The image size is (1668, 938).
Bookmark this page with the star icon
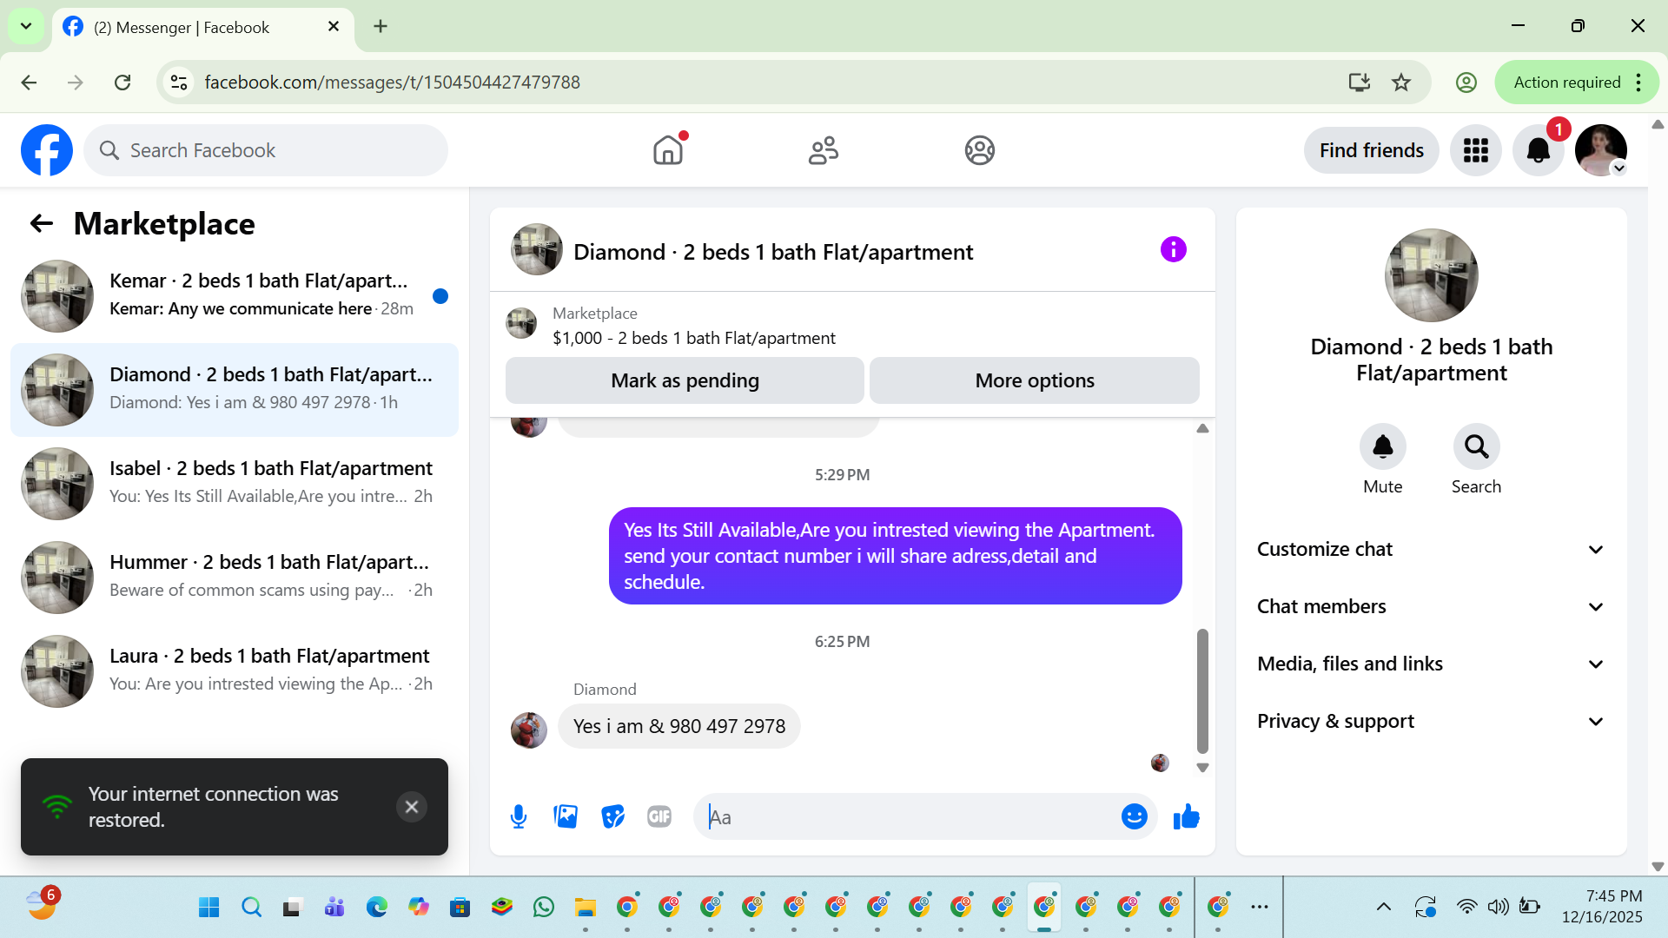tap(1401, 83)
